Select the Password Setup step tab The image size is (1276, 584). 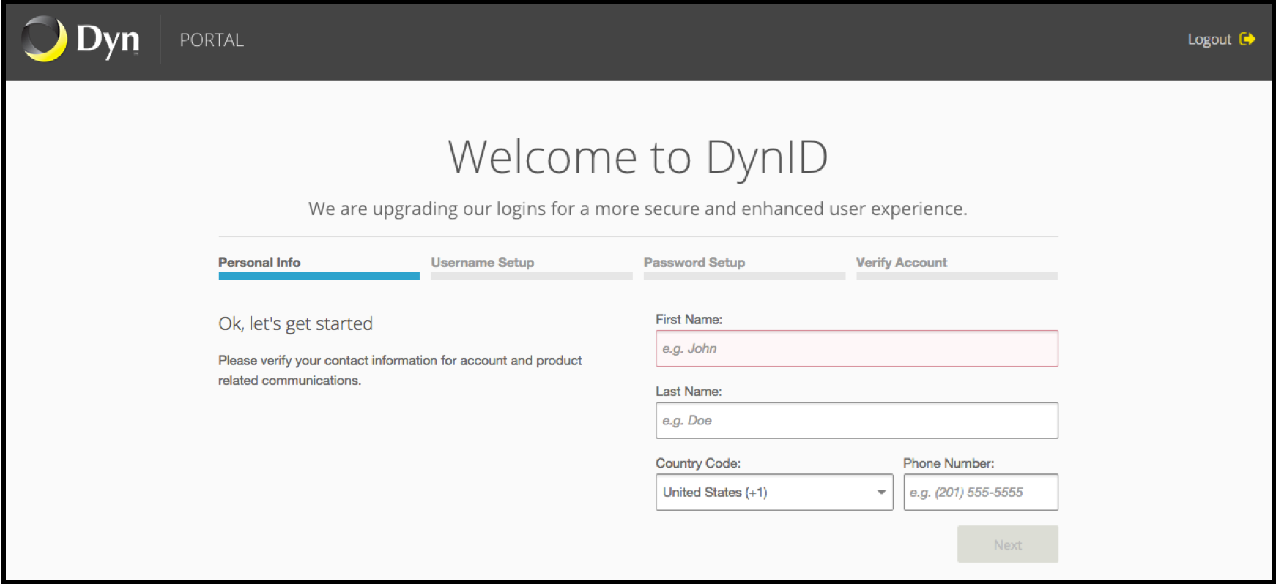pyautogui.click(x=744, y=267)
